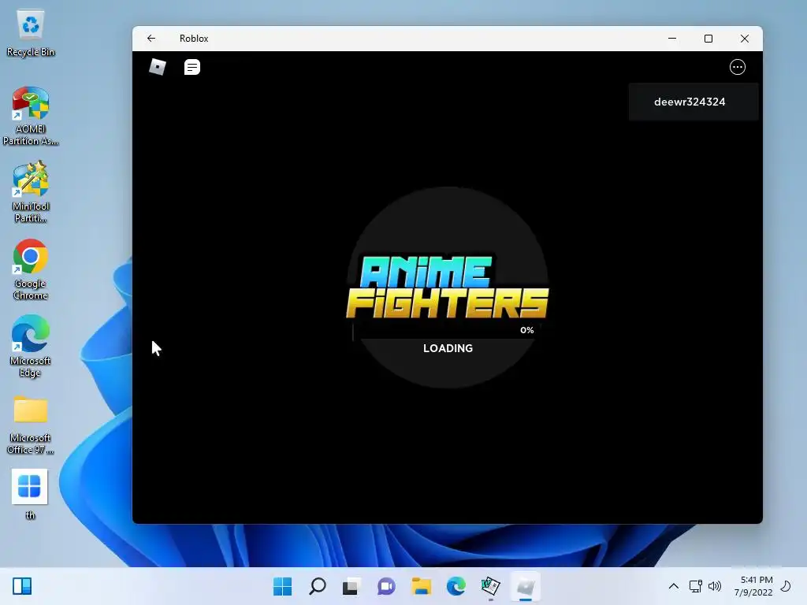Open the Roblox logo menu

(158, 67)
